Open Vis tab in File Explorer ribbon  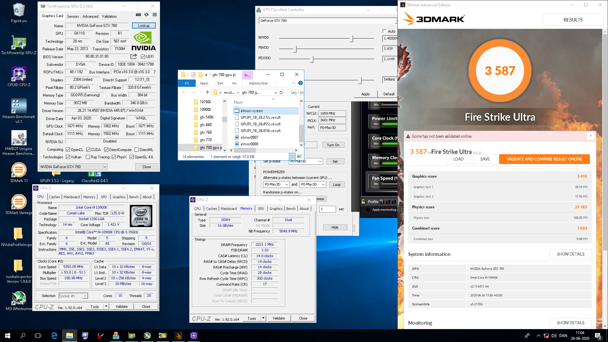click(x=234, y=83)
